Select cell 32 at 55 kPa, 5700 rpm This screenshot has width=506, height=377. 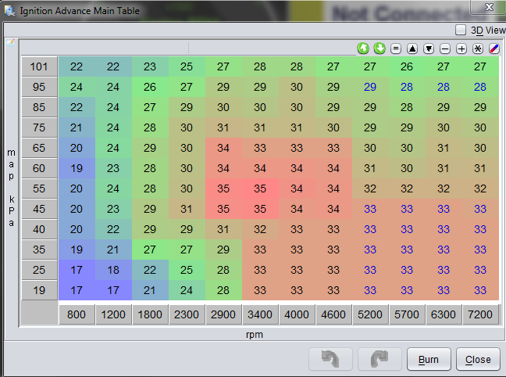click(x=407, y=188)
